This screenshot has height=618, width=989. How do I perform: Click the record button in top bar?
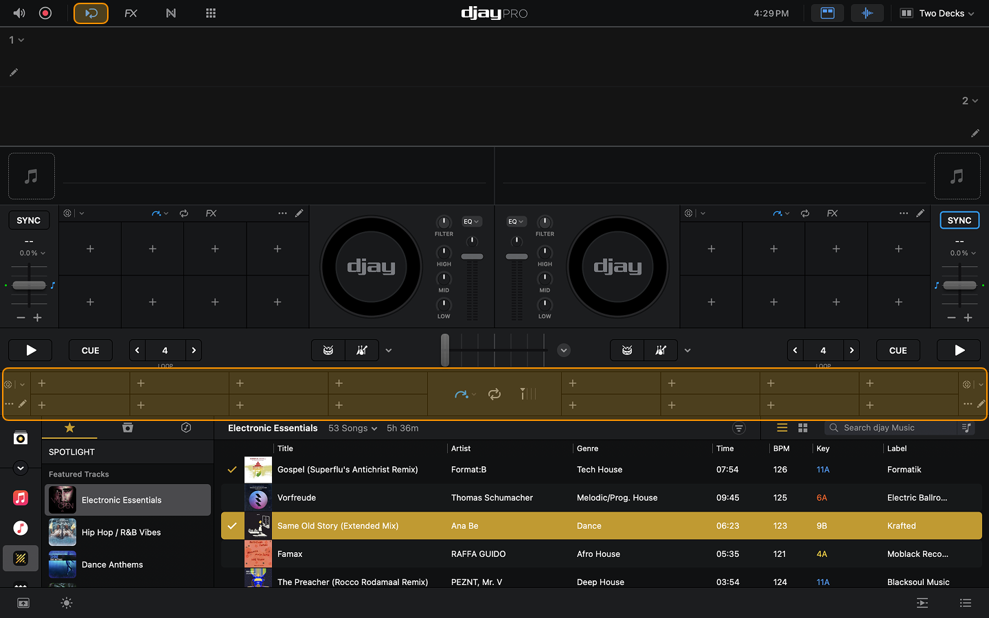[45, 13]
